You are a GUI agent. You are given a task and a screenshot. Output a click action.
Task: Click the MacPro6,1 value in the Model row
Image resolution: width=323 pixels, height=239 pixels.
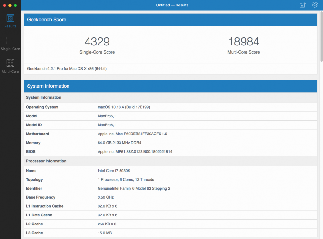click(x=107, y=116)
